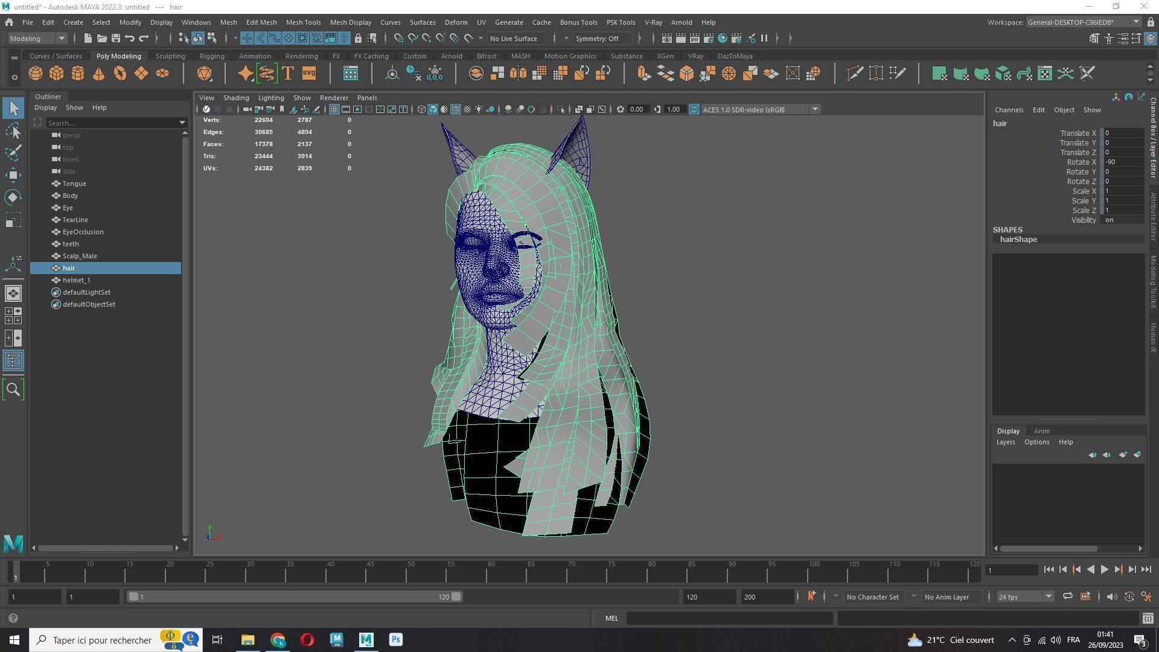Activate the Lasso Select tool
The width and height of the screenshot is (1159, 652).
[13, 130]
